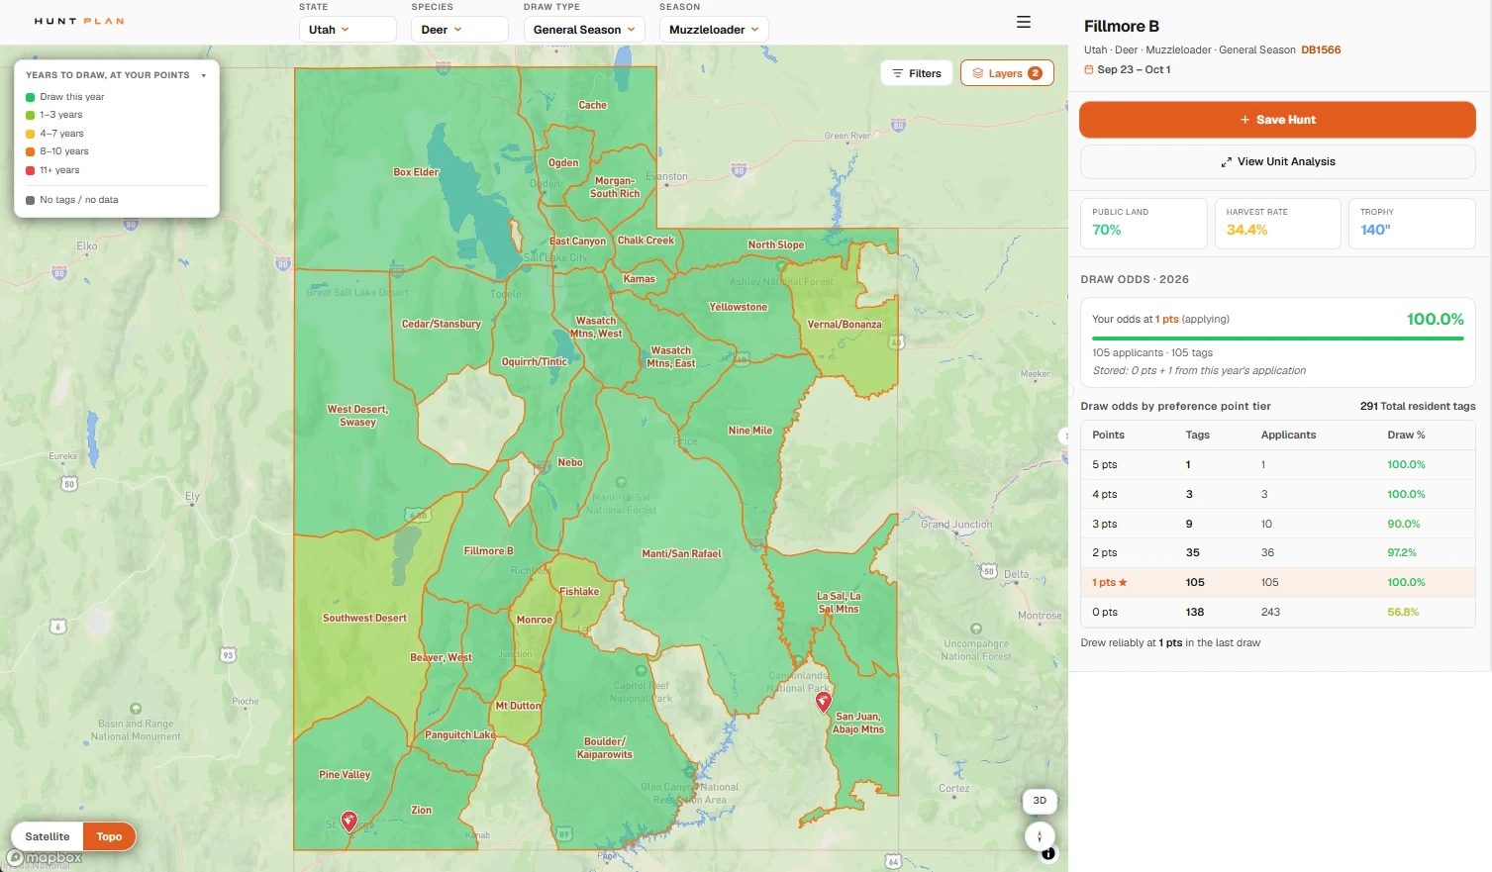The width and height of the screenshot is (1492, 872).
Task: Open the State dropdown showing Utah
Action: [x=348, y=30]
